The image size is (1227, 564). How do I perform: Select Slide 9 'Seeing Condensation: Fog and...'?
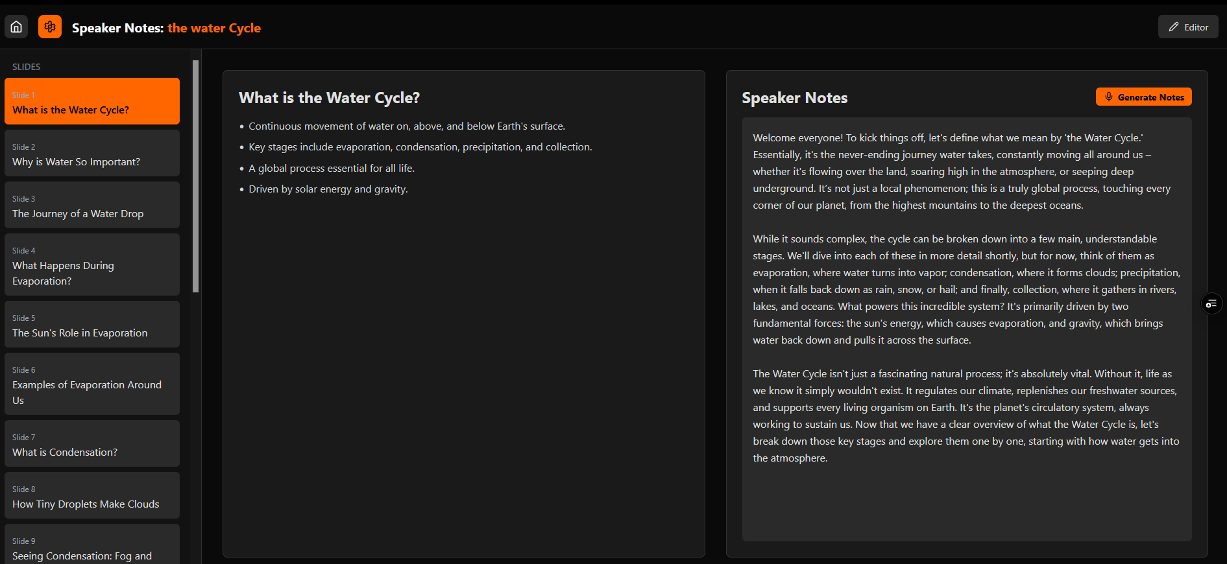(x=91, y=545)
